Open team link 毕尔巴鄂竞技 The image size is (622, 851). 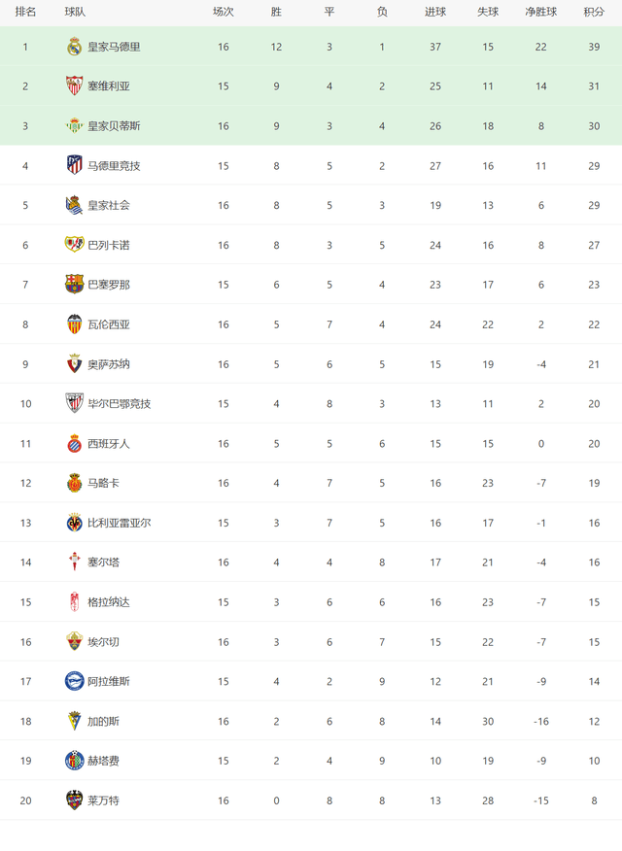click(120, 404)
